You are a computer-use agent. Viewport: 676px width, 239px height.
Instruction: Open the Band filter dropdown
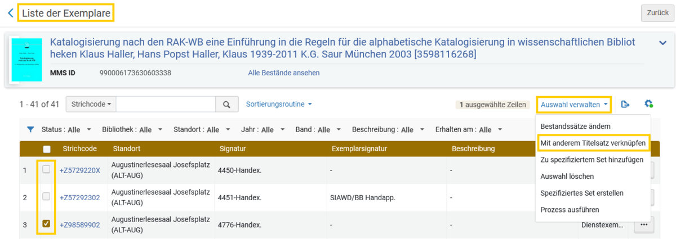pos(318,129)
